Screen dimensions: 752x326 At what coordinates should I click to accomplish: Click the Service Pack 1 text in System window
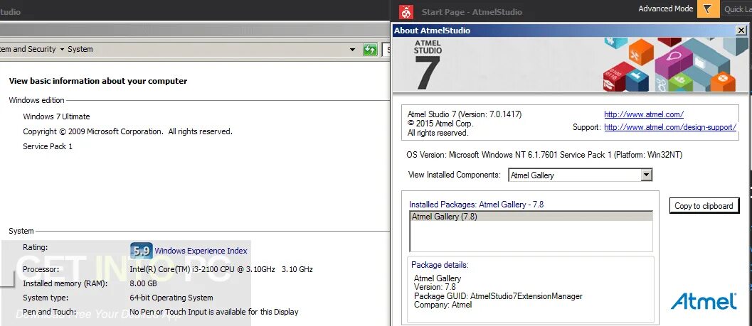(x=48, y=146)
